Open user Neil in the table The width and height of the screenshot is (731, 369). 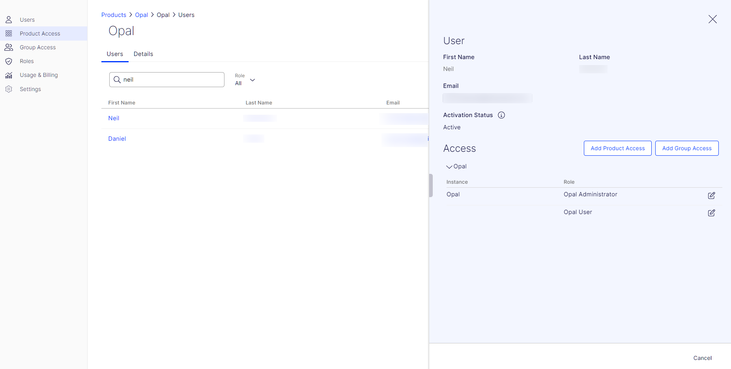(x=114, y=118)
